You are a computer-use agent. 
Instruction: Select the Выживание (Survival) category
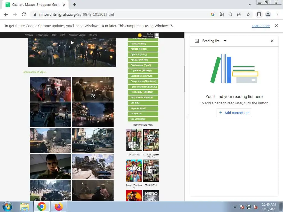143,76
